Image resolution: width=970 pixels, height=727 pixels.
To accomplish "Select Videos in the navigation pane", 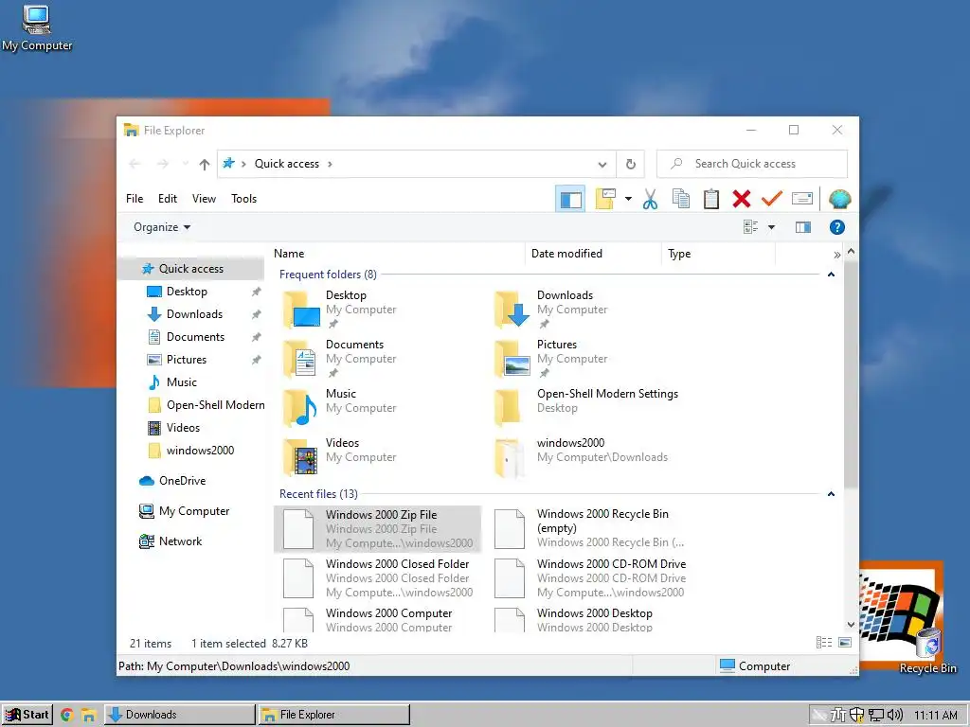I will pos(183,427).
